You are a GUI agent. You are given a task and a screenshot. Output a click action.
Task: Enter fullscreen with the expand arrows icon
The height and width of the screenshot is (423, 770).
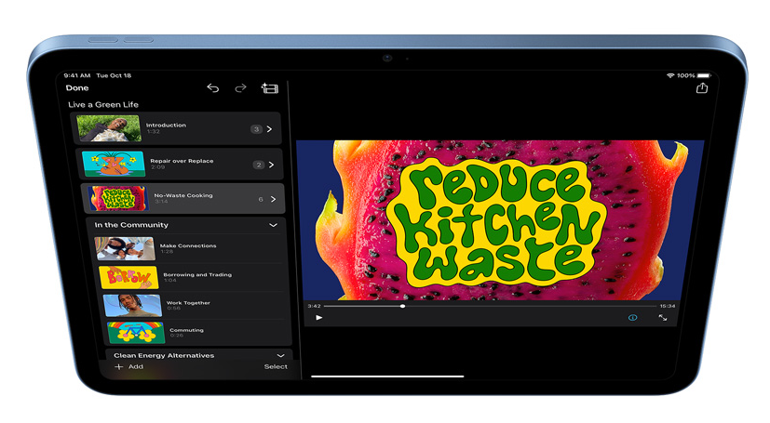(663, 318)
